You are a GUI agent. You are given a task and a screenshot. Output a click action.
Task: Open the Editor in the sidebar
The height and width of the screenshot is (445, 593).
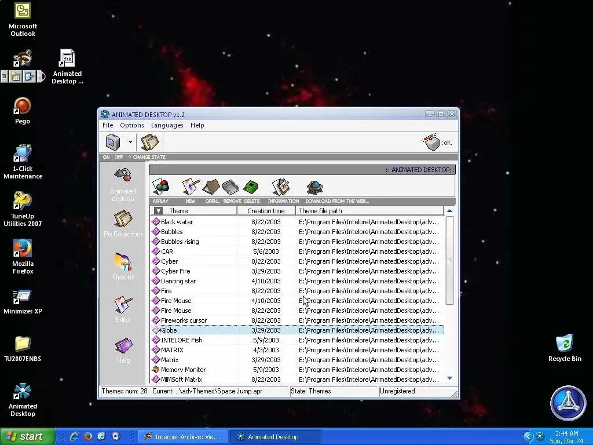(x=123, y=309)
